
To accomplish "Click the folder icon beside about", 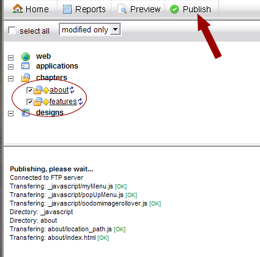I will [38, 90].
